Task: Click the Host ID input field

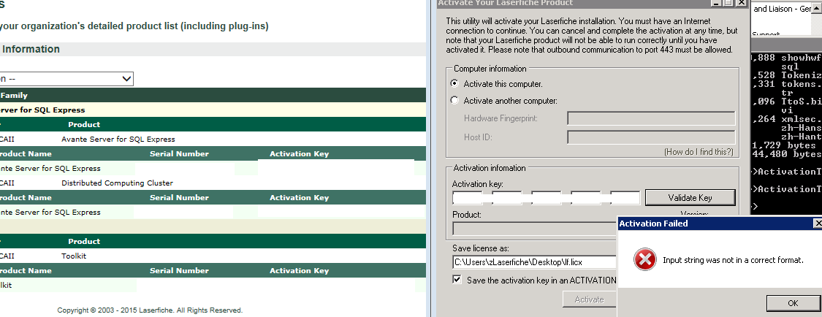Action: click(651, 137)
